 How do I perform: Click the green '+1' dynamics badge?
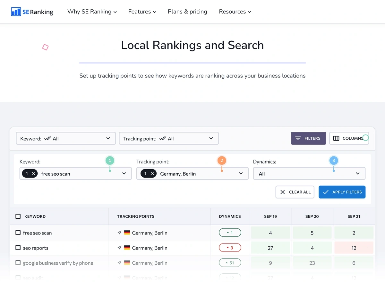point(230,232)
